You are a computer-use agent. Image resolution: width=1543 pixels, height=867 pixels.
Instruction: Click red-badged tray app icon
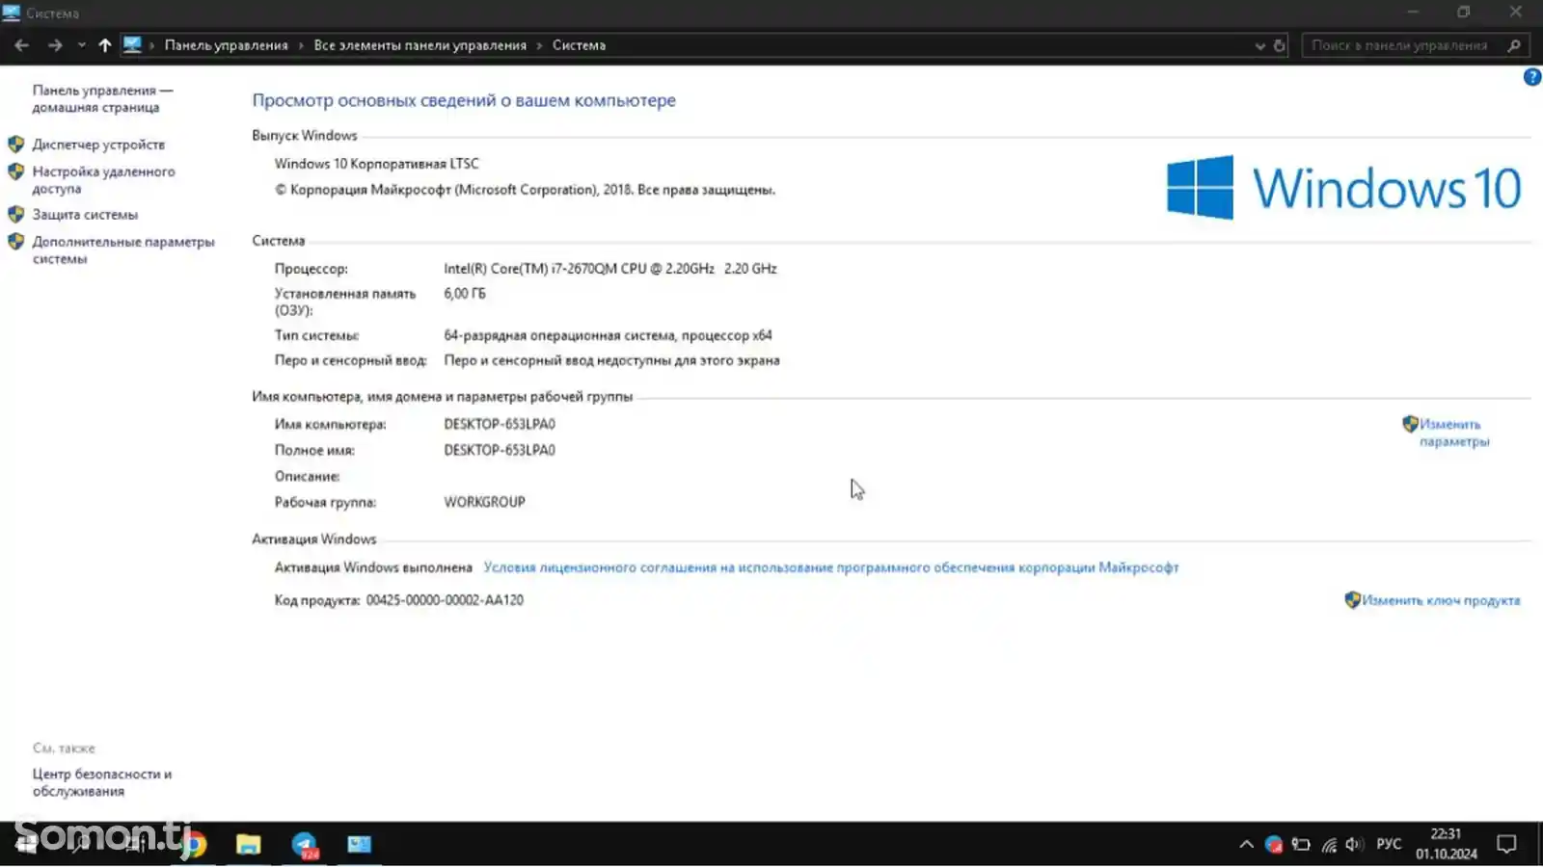click(x=1274, y=845)
